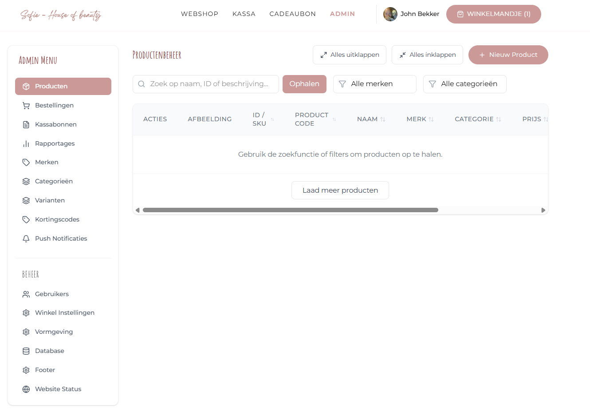The width and height of the screenshot is (590, 412).
Task: Click the bell icon beside Push Notificaties
Action: (x=26, y=239)
